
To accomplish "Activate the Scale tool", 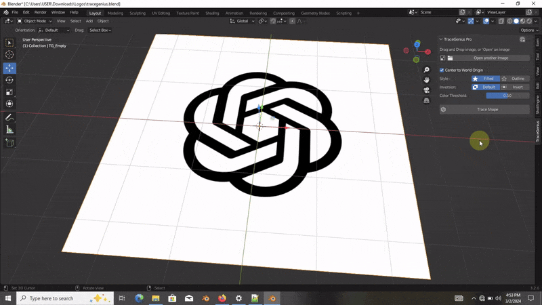I will tap(9, 92).
